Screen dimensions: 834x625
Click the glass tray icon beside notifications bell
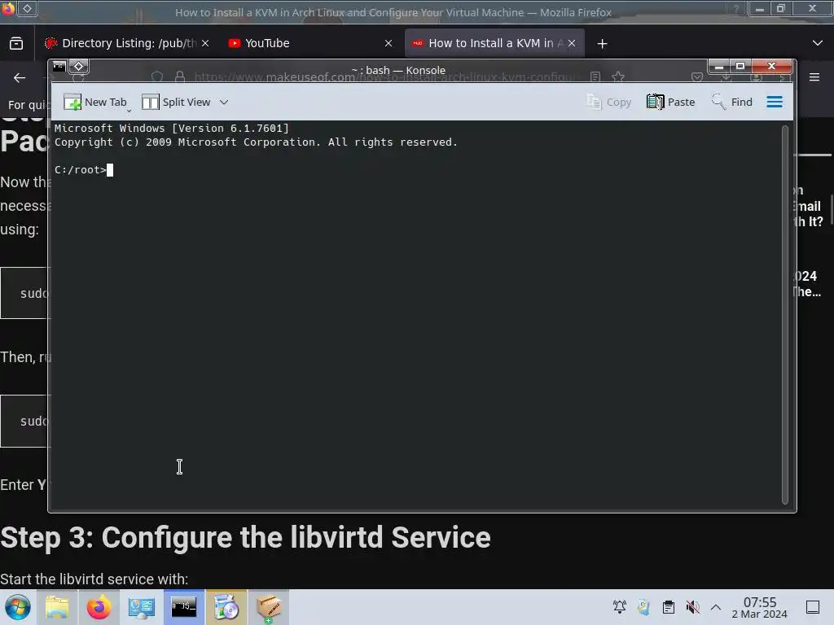[x=644, y=606]
